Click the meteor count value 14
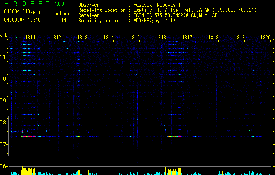The image size is (275, 175). click(64, 20)
